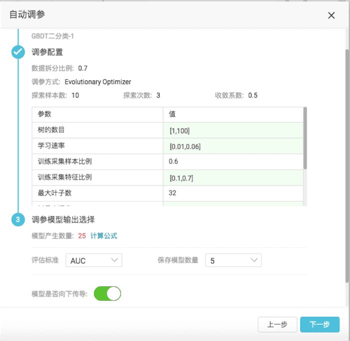The height and width of the screenshot is (341, 350).
Task: Click the 自动调参 dialog title
Action: pyautogui.click(x=27, y=14)
